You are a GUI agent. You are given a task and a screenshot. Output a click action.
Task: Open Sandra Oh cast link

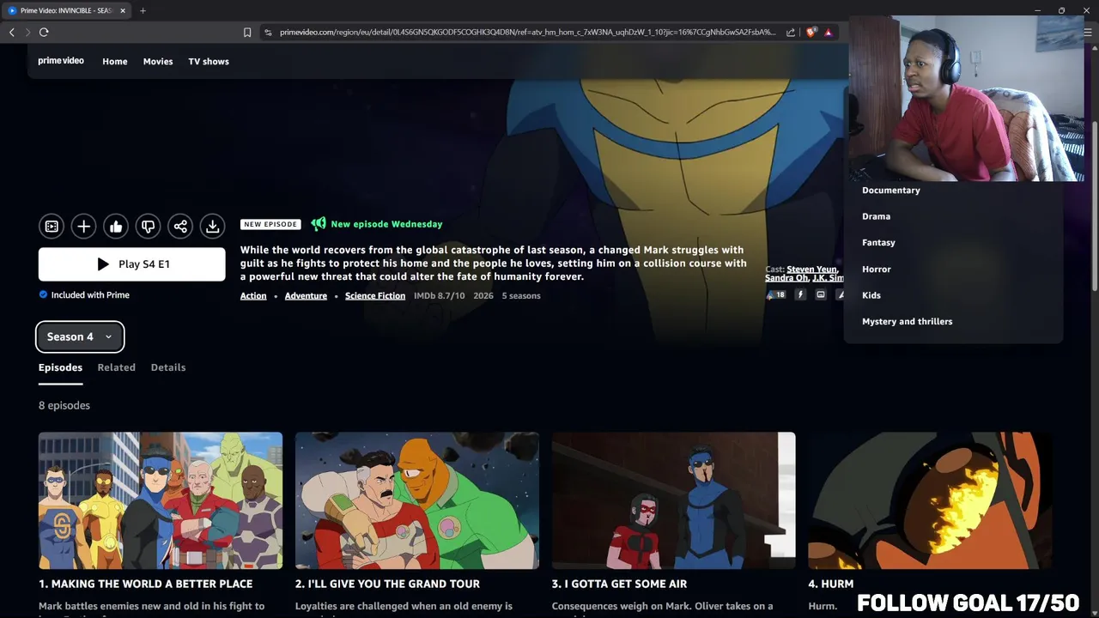click(x=786, y=277)
